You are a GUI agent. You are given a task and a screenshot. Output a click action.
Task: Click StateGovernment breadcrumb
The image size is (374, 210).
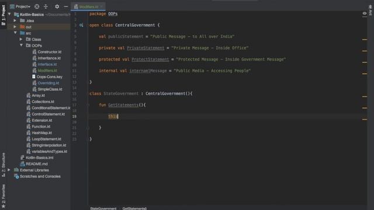(103, 208)
